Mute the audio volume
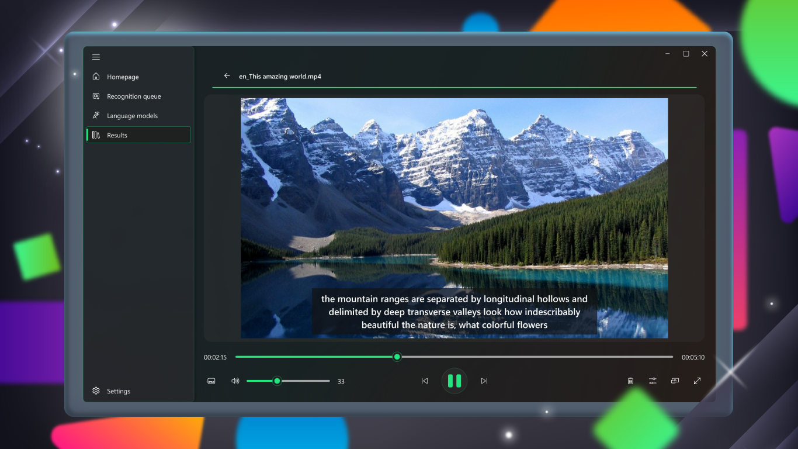798x449 pixels. pos(235,381)
